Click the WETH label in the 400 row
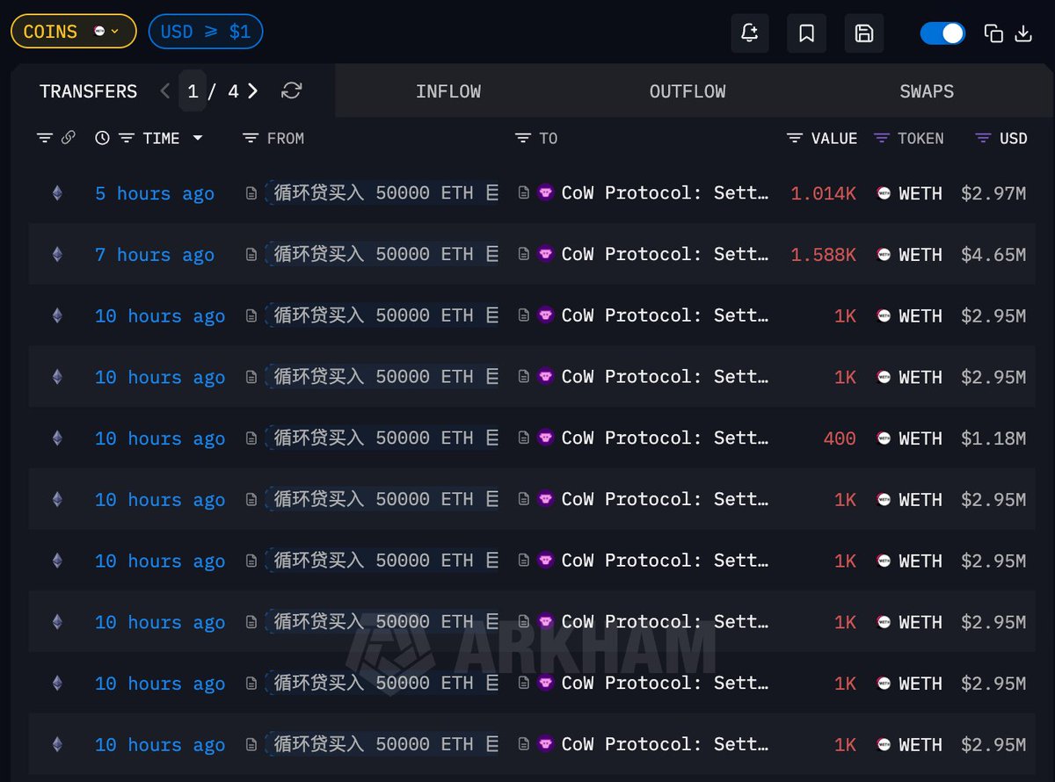Screen dimensions: 1055x782 coord(920,438)
